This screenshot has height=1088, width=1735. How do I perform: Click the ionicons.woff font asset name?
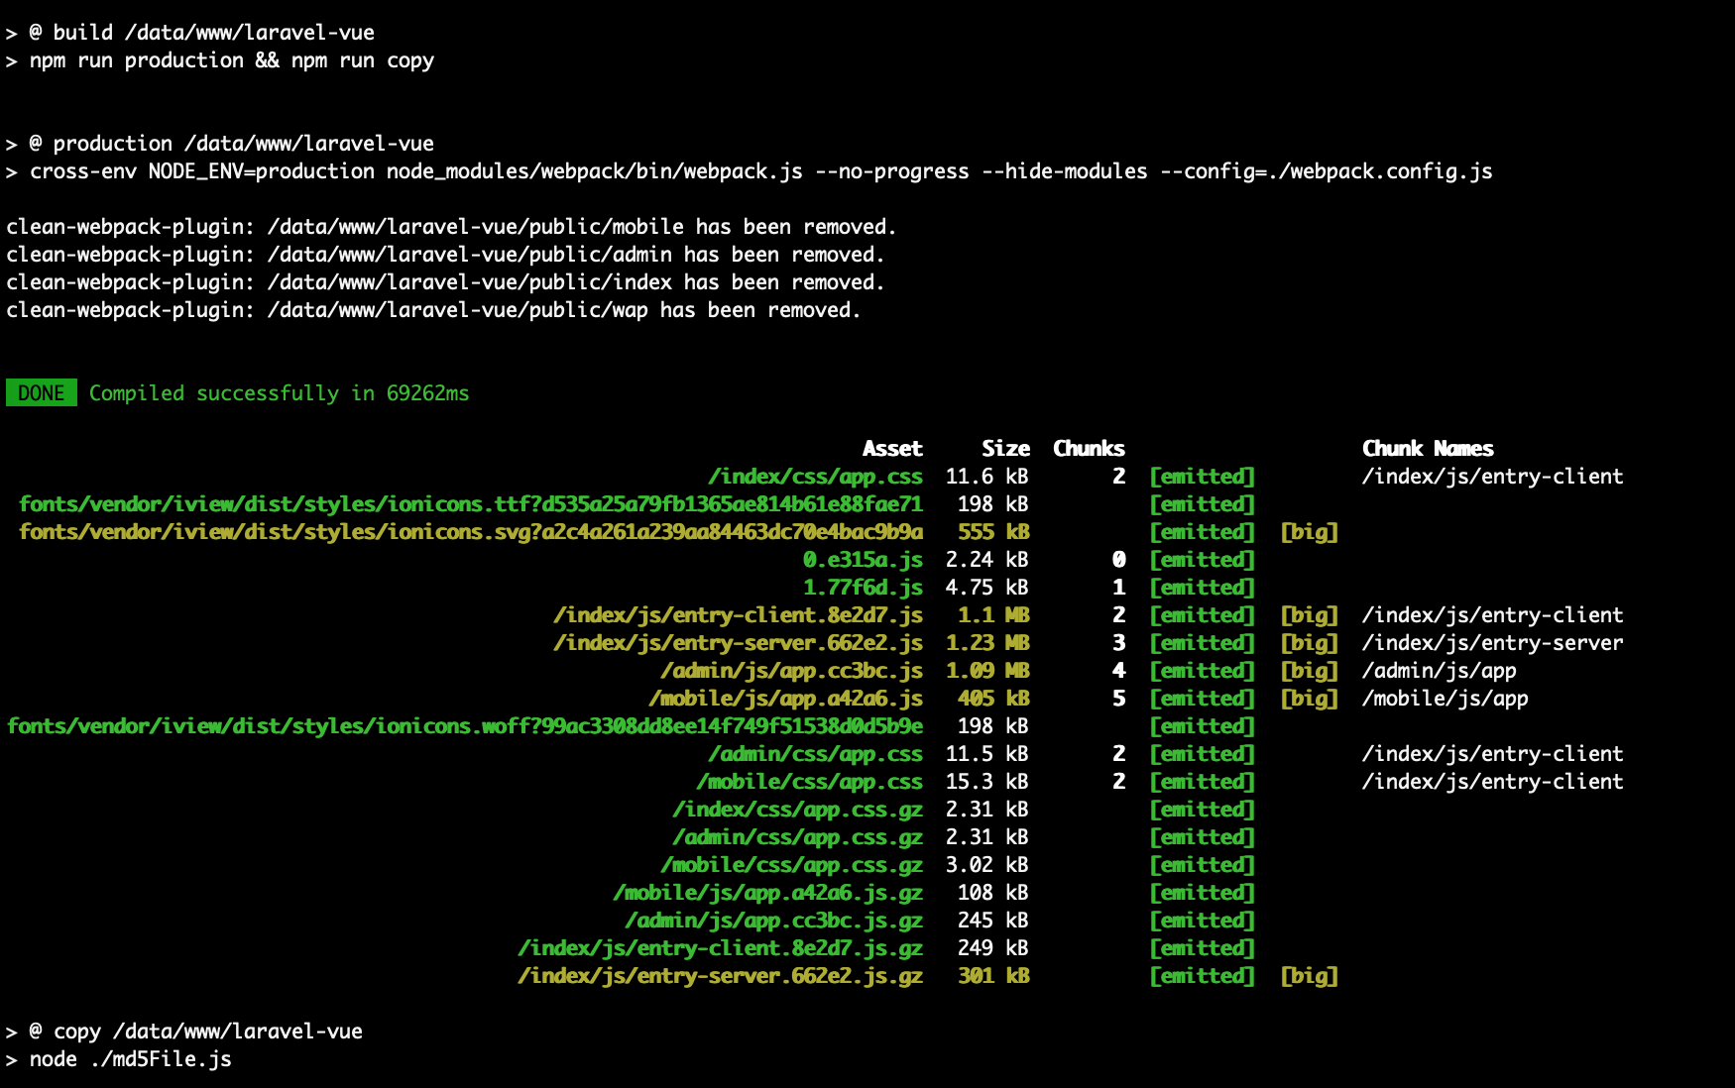coord(465,726)
